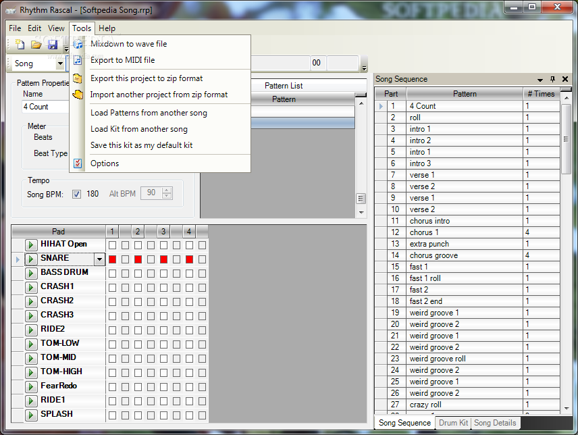The width and height of the screenshot is (578, 435).
Task: Play the TOM-LOW pad sample
Action: click(31, 344)
